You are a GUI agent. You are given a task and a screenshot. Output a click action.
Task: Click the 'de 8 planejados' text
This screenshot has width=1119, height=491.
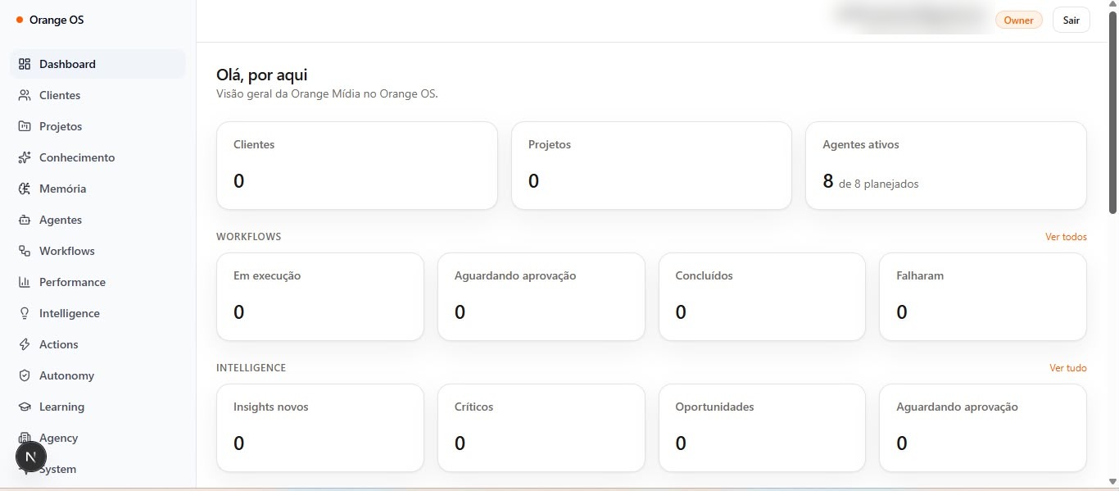pos(879,184)
